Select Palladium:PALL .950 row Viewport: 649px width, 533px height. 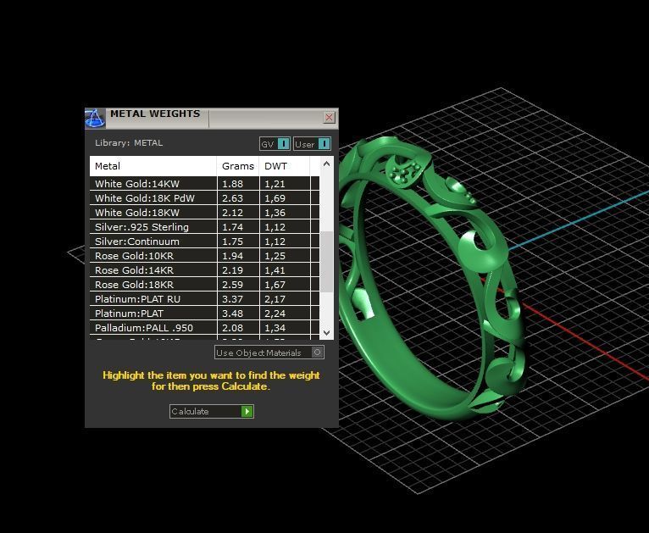(204, 328)
